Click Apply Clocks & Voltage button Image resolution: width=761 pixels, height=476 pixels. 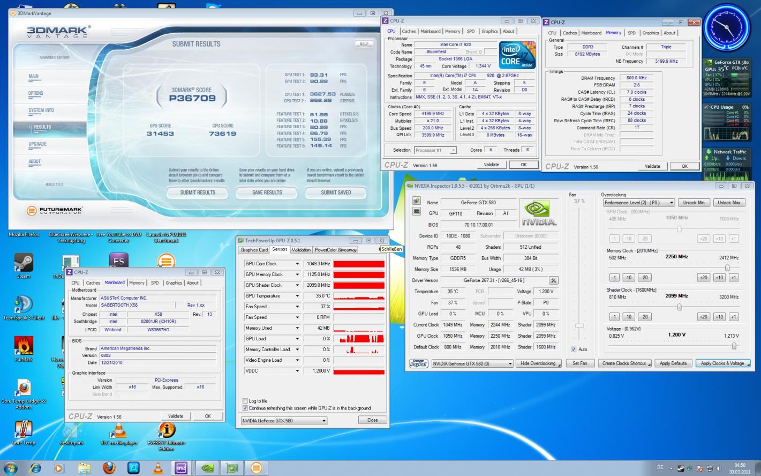pos(722,363)
